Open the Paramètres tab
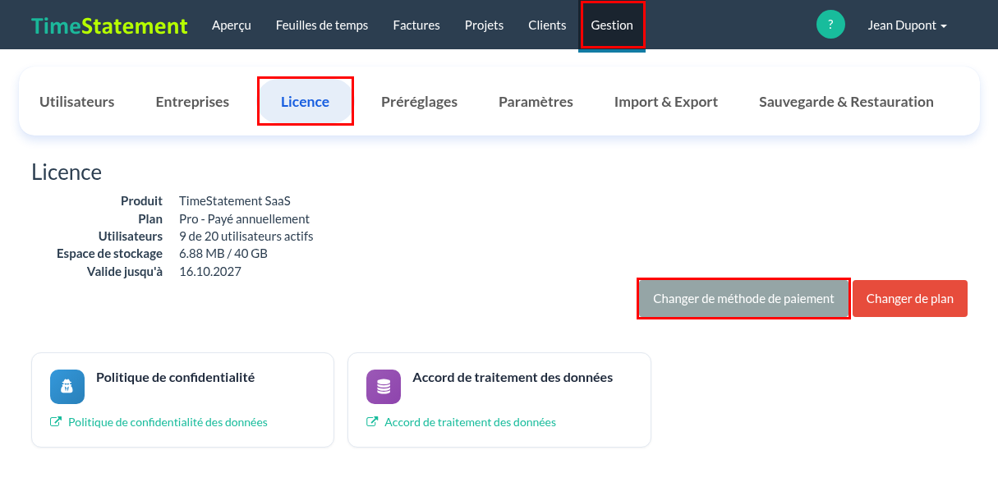This screenshot has height=487, width=998. pyautogui.click(x=536, y=102)
